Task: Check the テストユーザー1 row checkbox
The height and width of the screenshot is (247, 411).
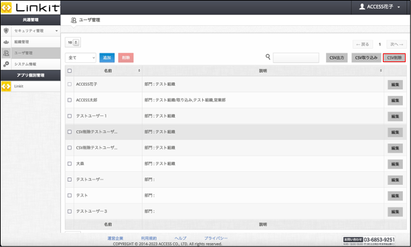Action: pos(70,116)
